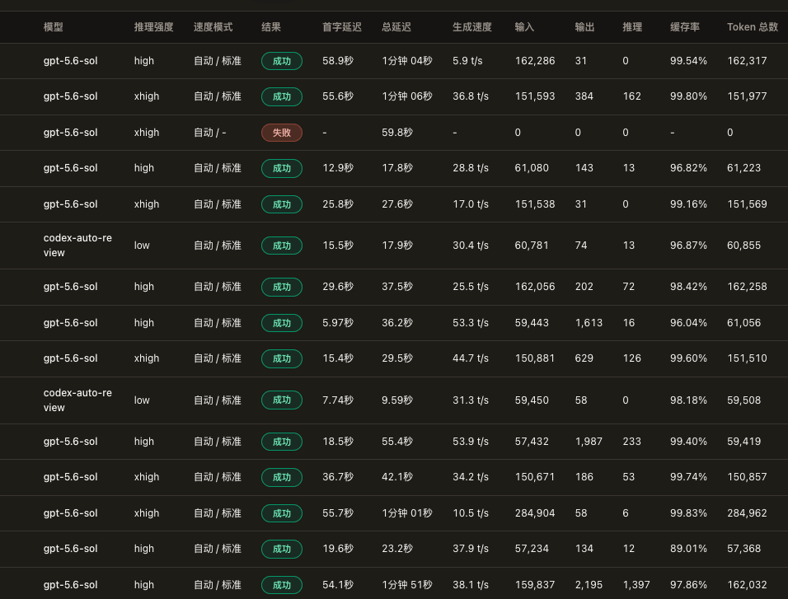Open codex-auto-review row with 59,450 input
Viewport: 788px width, 599px height.
click(x=394, y=400)
